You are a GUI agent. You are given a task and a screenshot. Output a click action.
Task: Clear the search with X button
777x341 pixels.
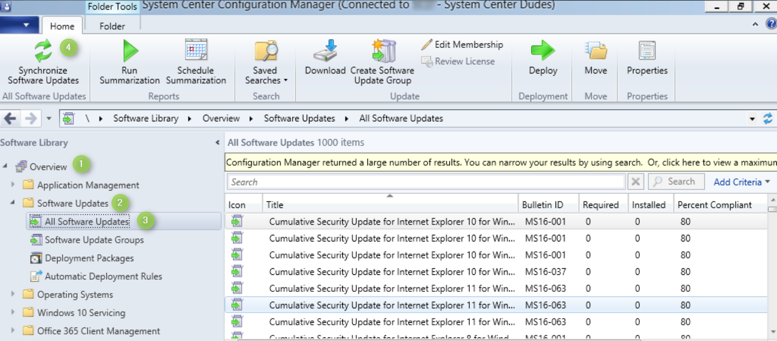635,181
